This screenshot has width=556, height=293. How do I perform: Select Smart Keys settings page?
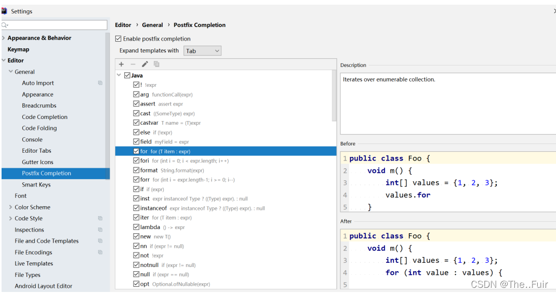pyautogui.click(x=36, y=185)
